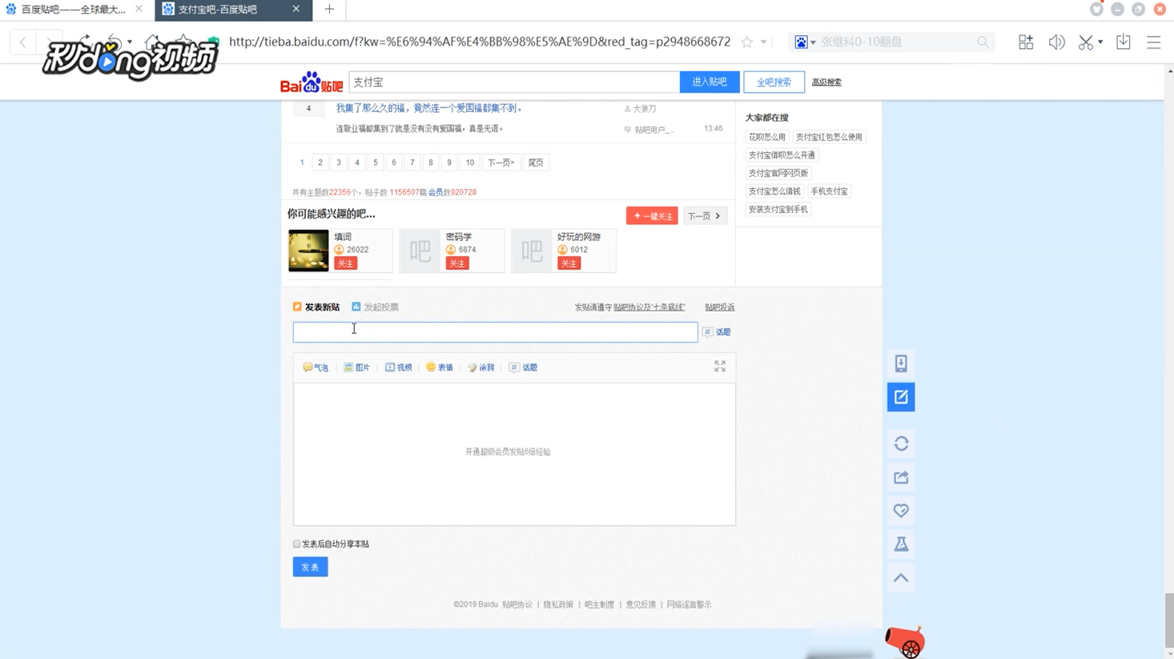Search the tag 手机支付宝
The image size is (1174, 659).
click(829, 191)
